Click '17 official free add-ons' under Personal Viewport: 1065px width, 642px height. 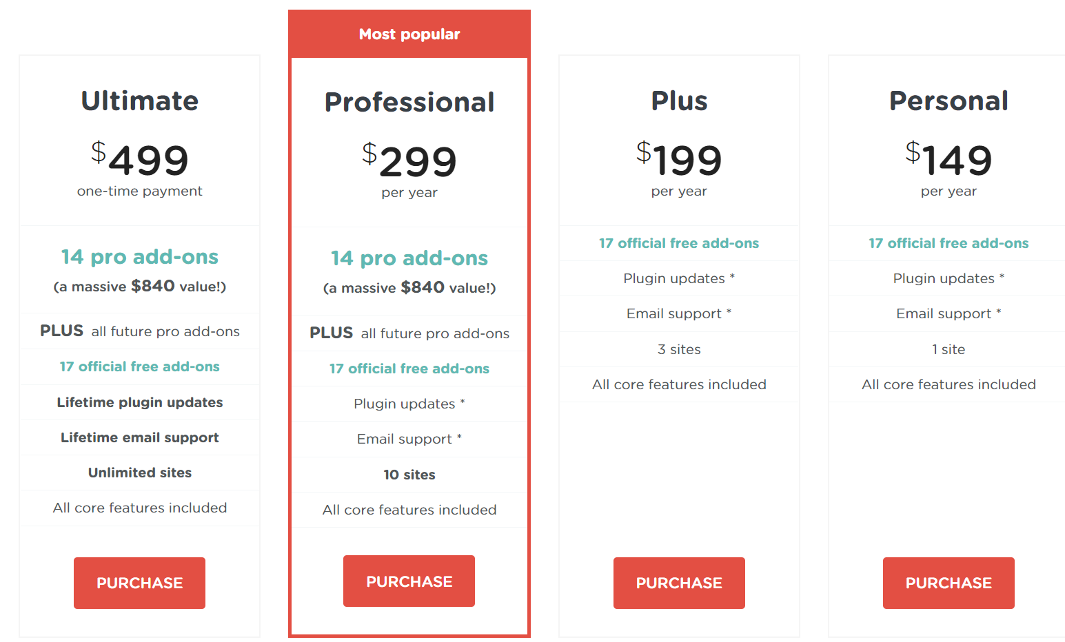click(948, 243)
